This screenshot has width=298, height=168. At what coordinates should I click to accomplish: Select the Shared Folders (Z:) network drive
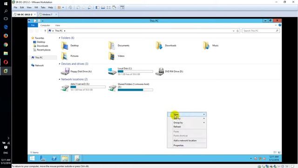pos(130,87)
